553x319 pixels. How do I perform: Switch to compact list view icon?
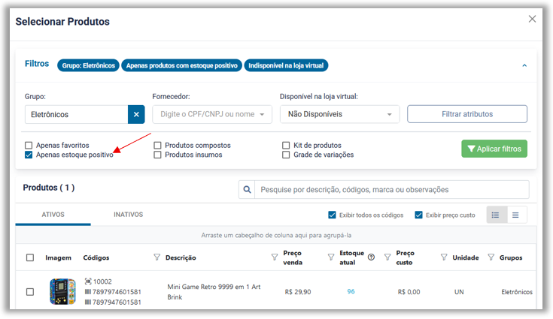point(516,215)
